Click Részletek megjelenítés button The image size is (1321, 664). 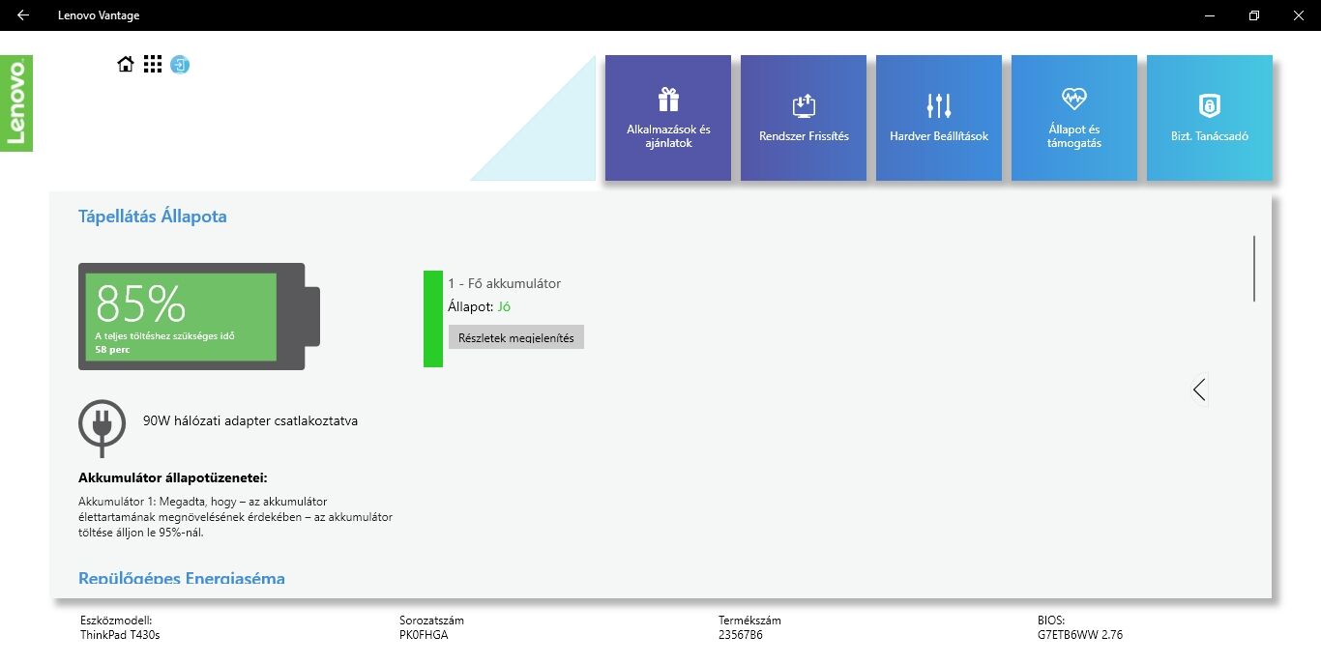516,337
